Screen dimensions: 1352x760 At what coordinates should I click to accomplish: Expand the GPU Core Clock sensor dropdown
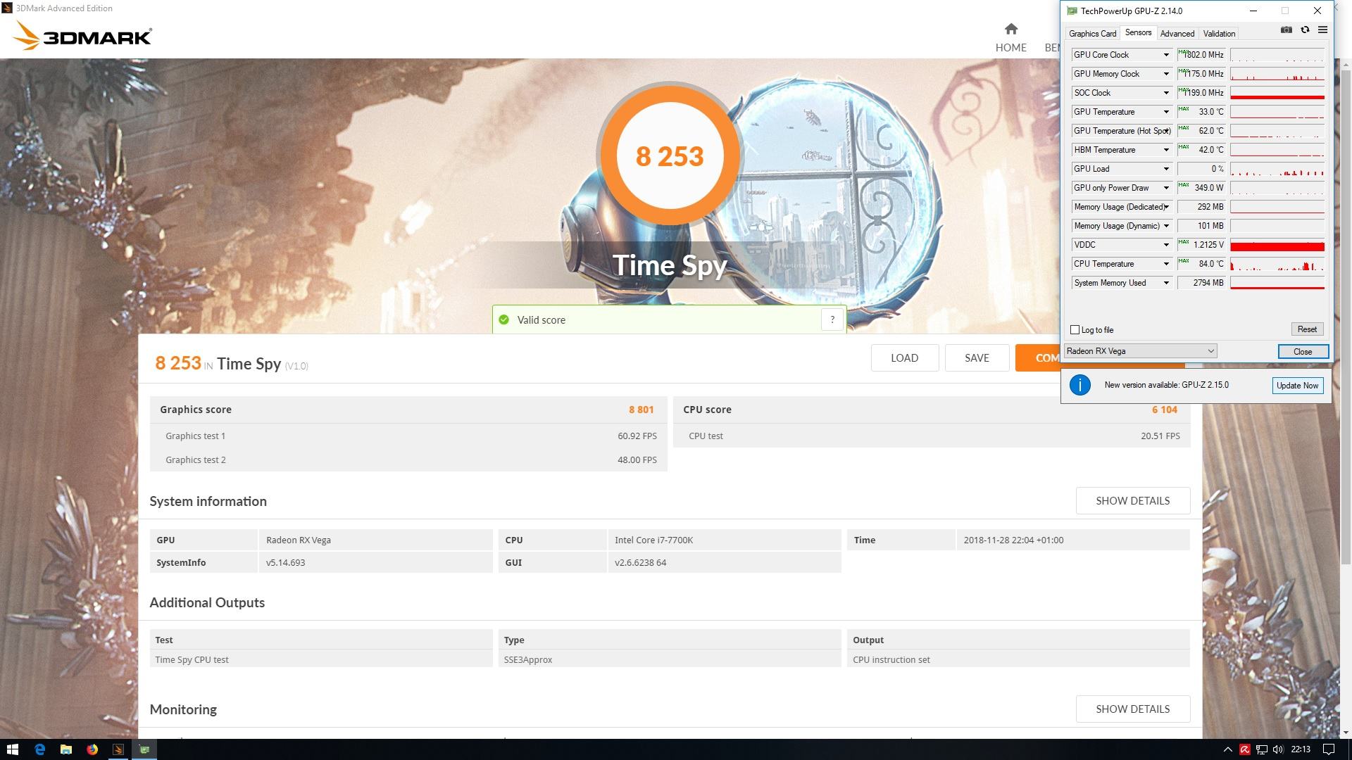point(1166,55)
